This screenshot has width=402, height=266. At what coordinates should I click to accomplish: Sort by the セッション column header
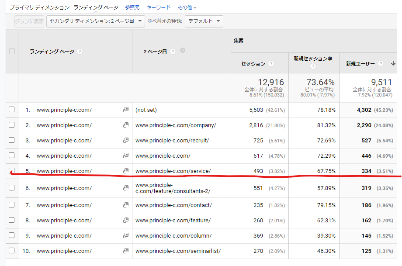point(253,64)
